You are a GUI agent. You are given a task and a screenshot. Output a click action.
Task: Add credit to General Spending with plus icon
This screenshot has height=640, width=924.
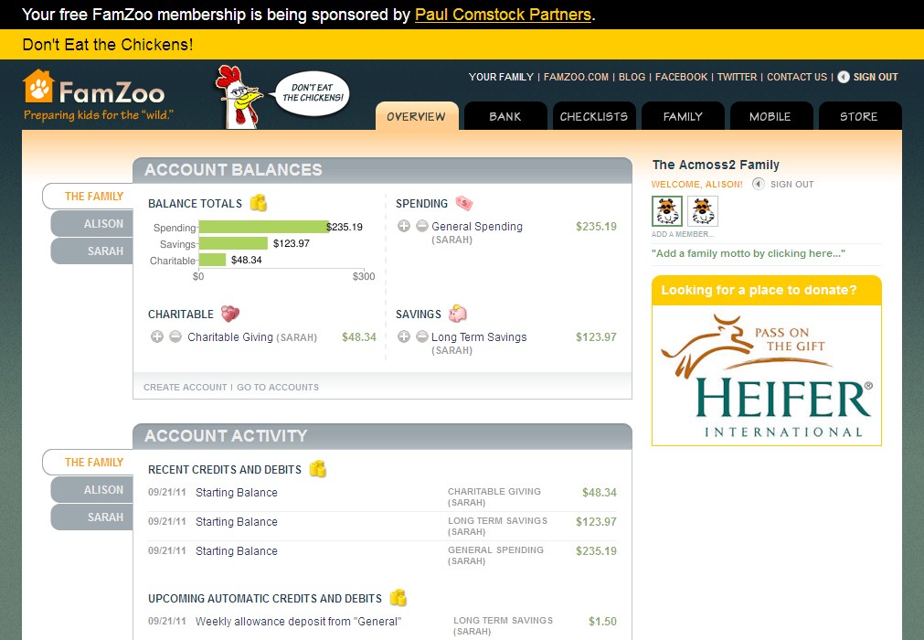[x=404, y=226]
